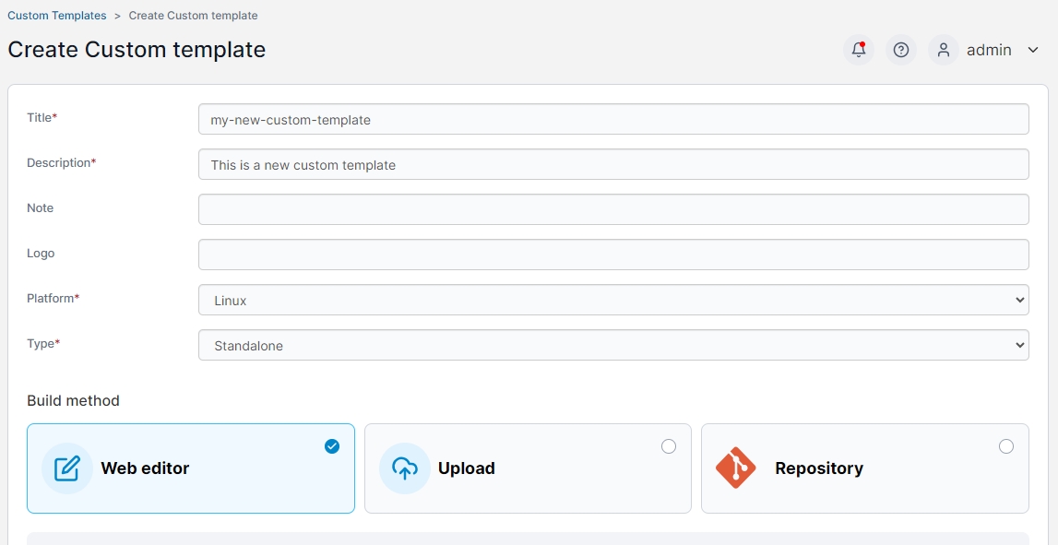The width and height of the screenshot is (1058, 545).
Task: Select the Repository build method radio button
Action: pyautogui.click(x=1006, y=446)
